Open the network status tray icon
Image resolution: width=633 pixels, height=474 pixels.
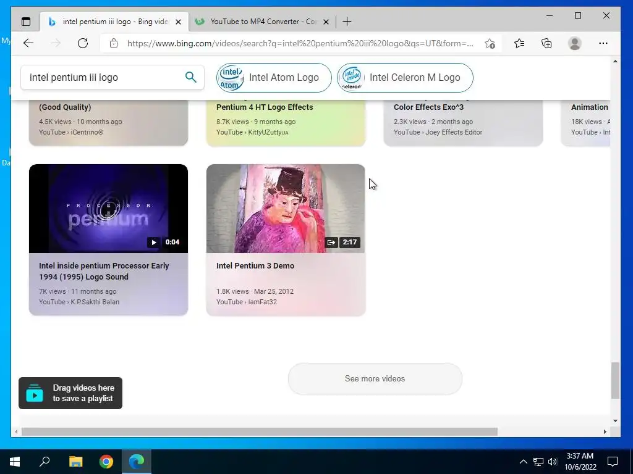click(538, 462)
